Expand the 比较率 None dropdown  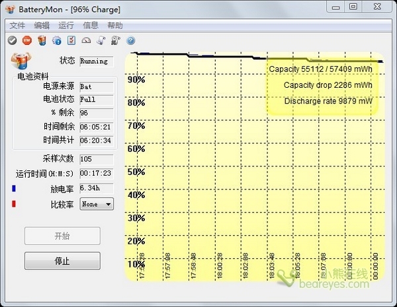[97, 204]
